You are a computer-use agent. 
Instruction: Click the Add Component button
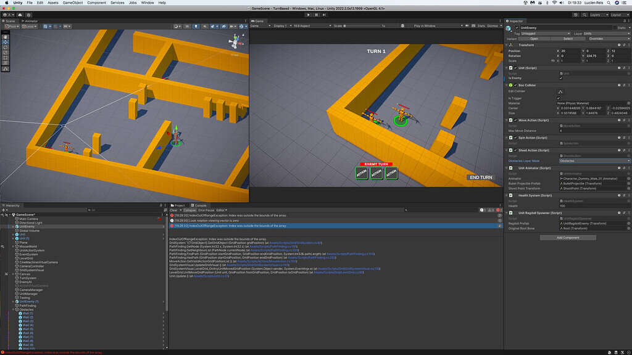pos(568,237)
